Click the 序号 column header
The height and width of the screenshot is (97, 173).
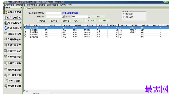pos(27,25)
